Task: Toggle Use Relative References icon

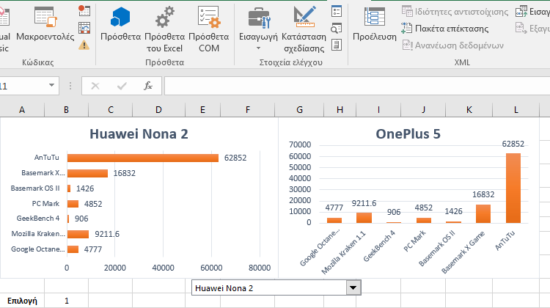Action: (84, 28)
